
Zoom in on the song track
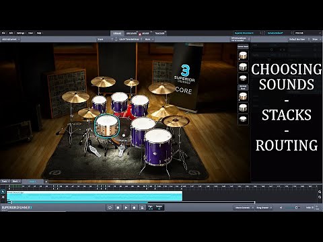(x=320, y=192)
